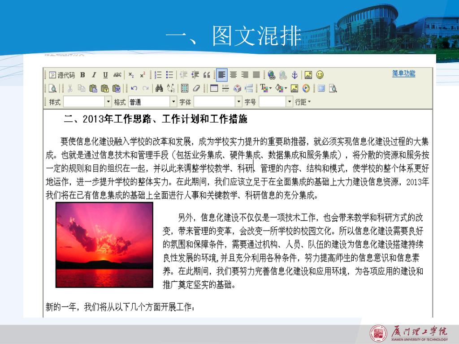459x344 pixels.
Task: Insert a bulleted list
Action: tap(169, 75)
